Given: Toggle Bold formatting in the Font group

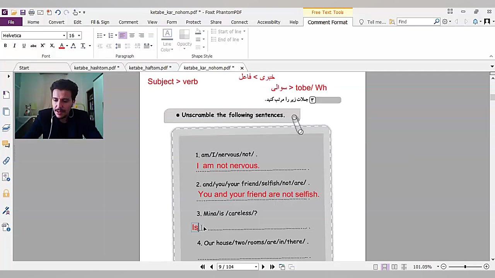Looking at the screenshot, I should coord(5,46).
